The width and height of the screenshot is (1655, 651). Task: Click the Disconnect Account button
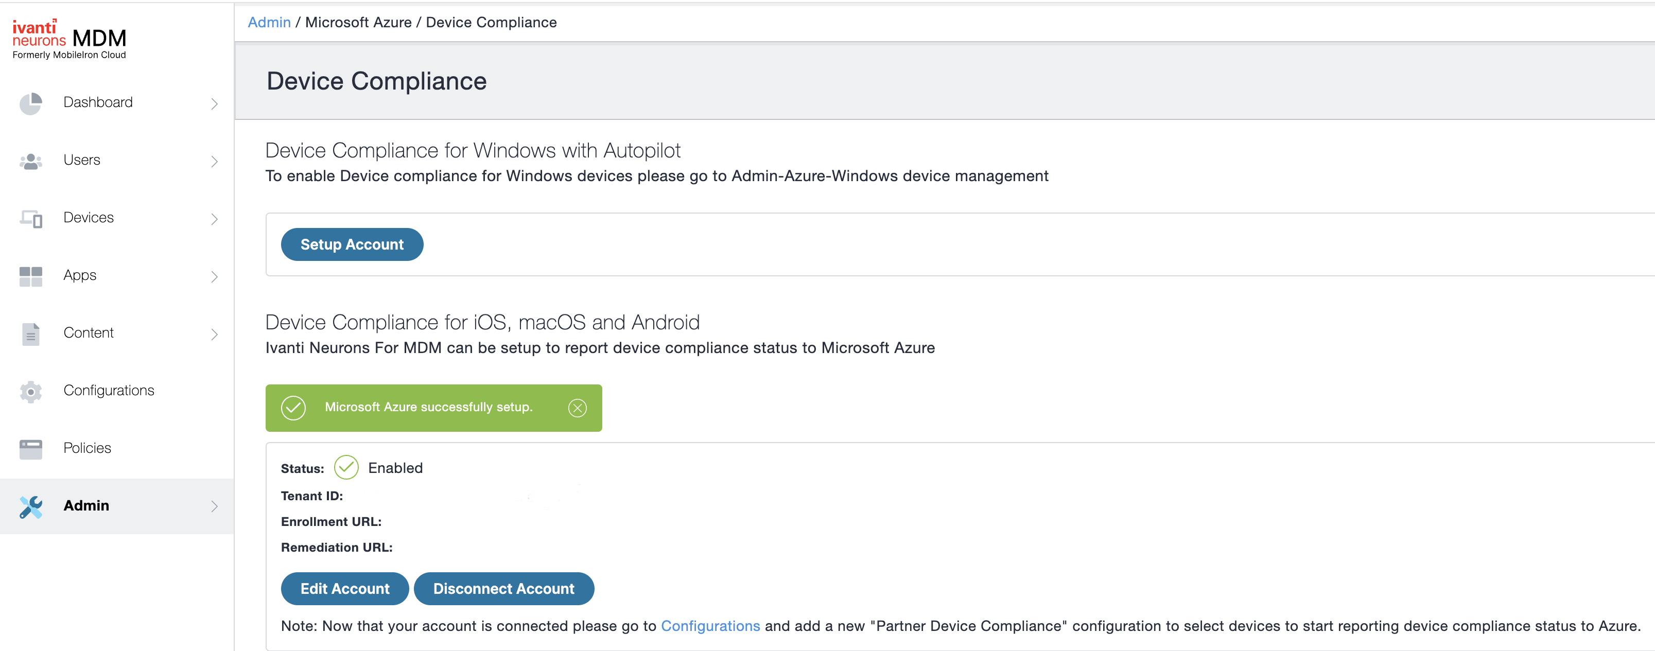coord(503,589)
